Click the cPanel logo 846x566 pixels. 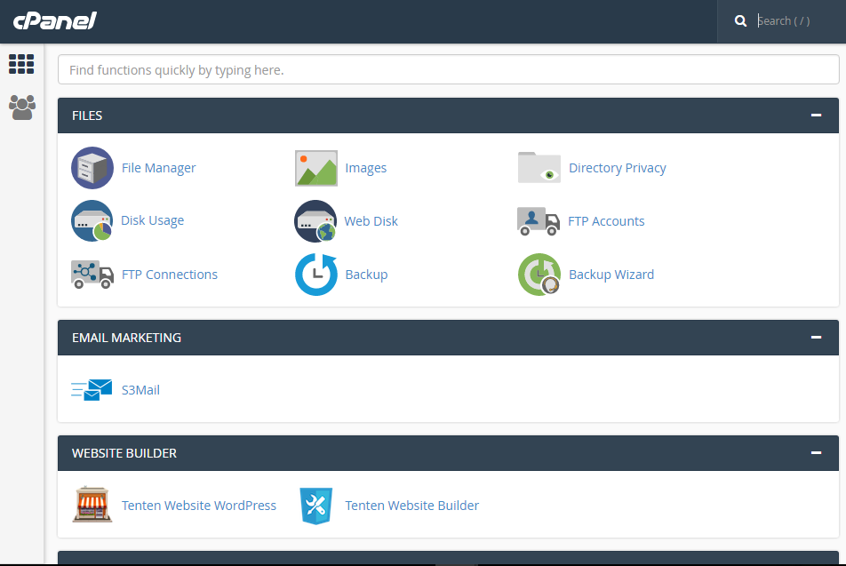click(x=54, y=21)
